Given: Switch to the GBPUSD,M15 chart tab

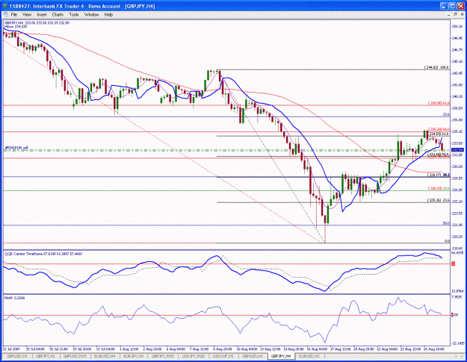Looking at the screenshot, I should (x=75, y=356).
